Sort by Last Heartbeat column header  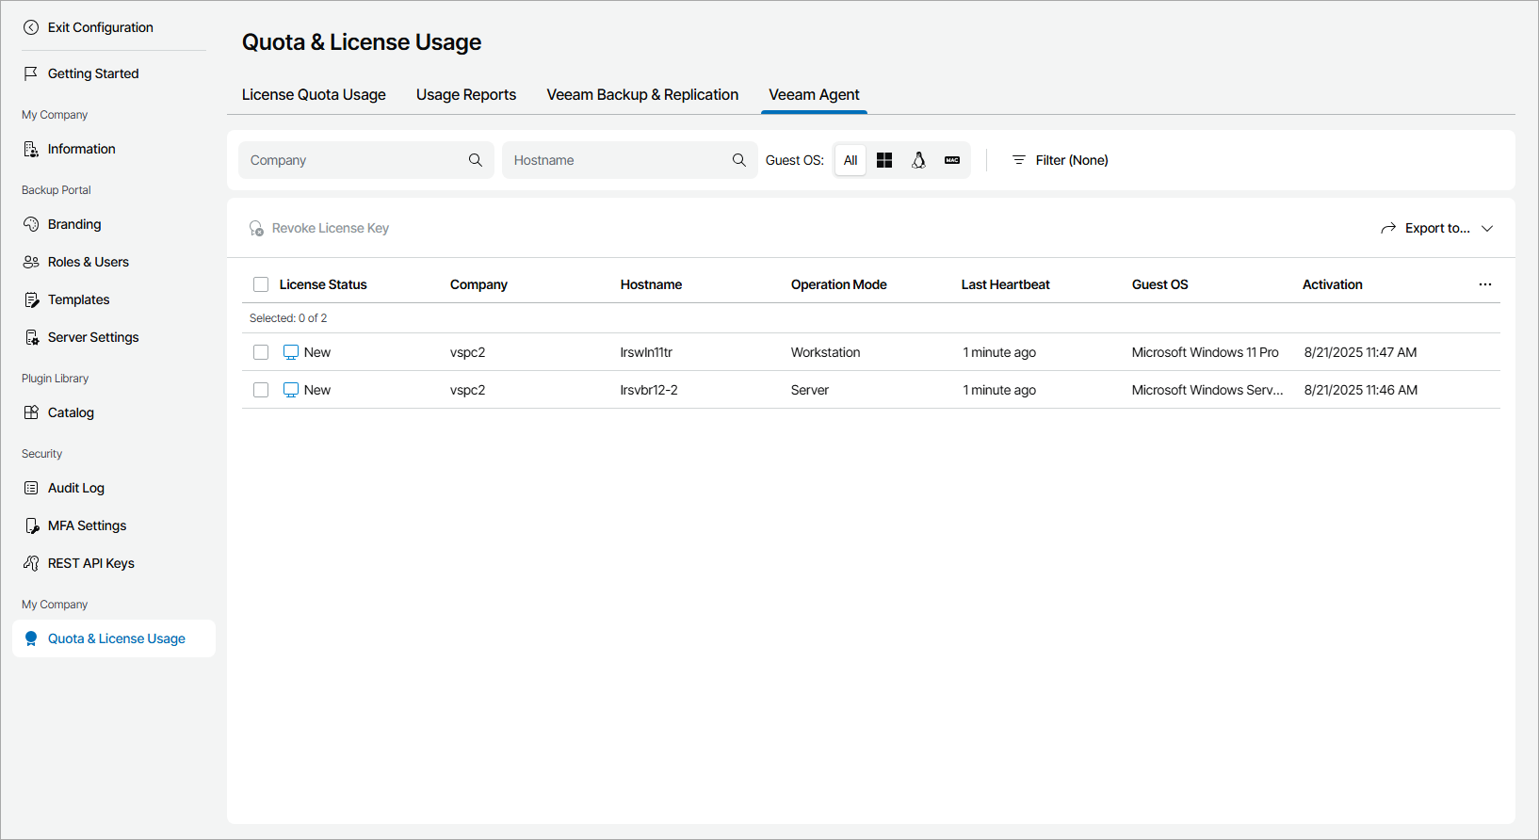click(x=1005, y=284)
